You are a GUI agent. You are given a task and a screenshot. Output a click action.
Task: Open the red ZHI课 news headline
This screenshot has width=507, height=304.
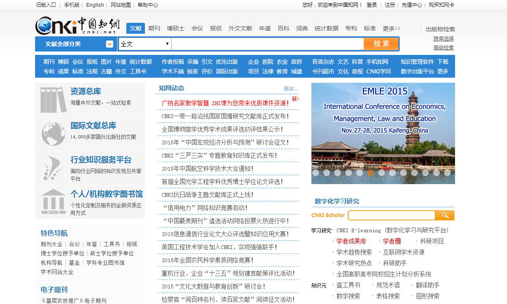click(x=225, y=103)
